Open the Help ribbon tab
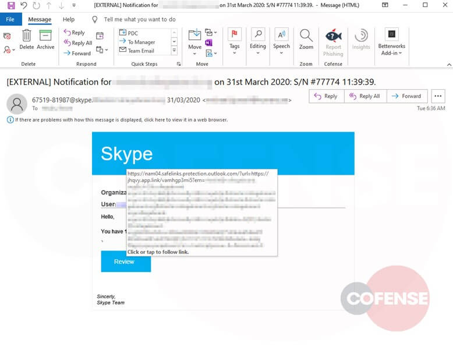Screen dimensions: 453x350 (69, 19)
